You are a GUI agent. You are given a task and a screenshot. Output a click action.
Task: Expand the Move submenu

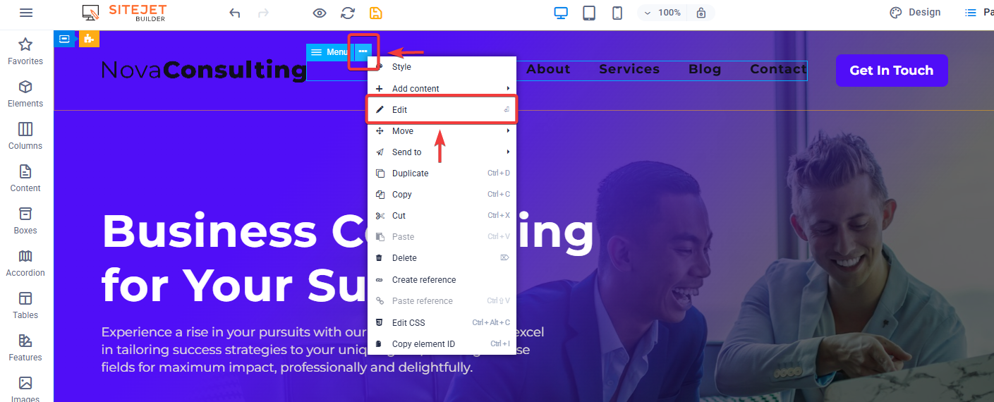tap(442, 131)
